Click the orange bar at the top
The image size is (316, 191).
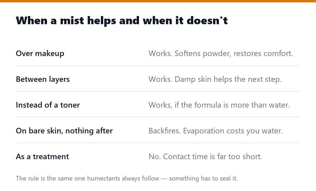pos(158,1)
